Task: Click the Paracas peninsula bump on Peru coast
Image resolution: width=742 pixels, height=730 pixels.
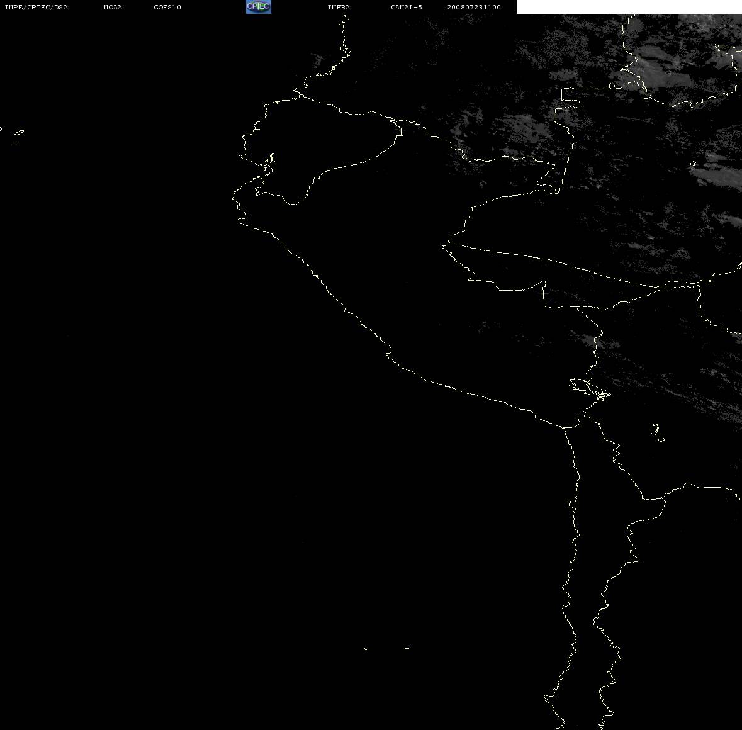Action: [x=388, y=354]
